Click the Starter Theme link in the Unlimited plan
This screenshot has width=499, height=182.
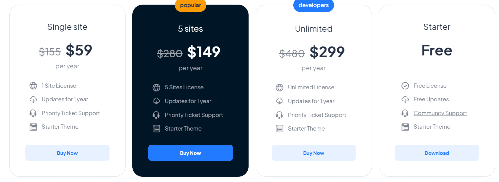[x=306, y=128]
